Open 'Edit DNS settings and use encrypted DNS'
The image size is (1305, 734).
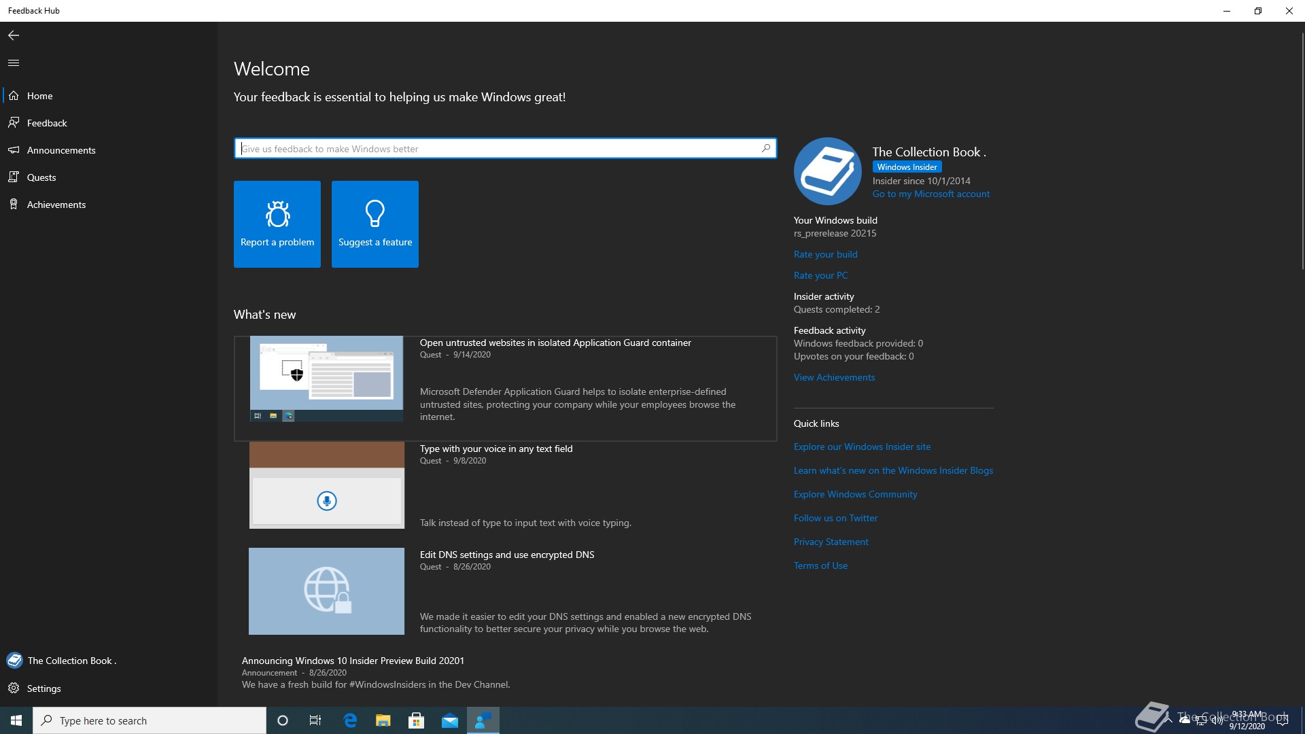coord(507,555)
